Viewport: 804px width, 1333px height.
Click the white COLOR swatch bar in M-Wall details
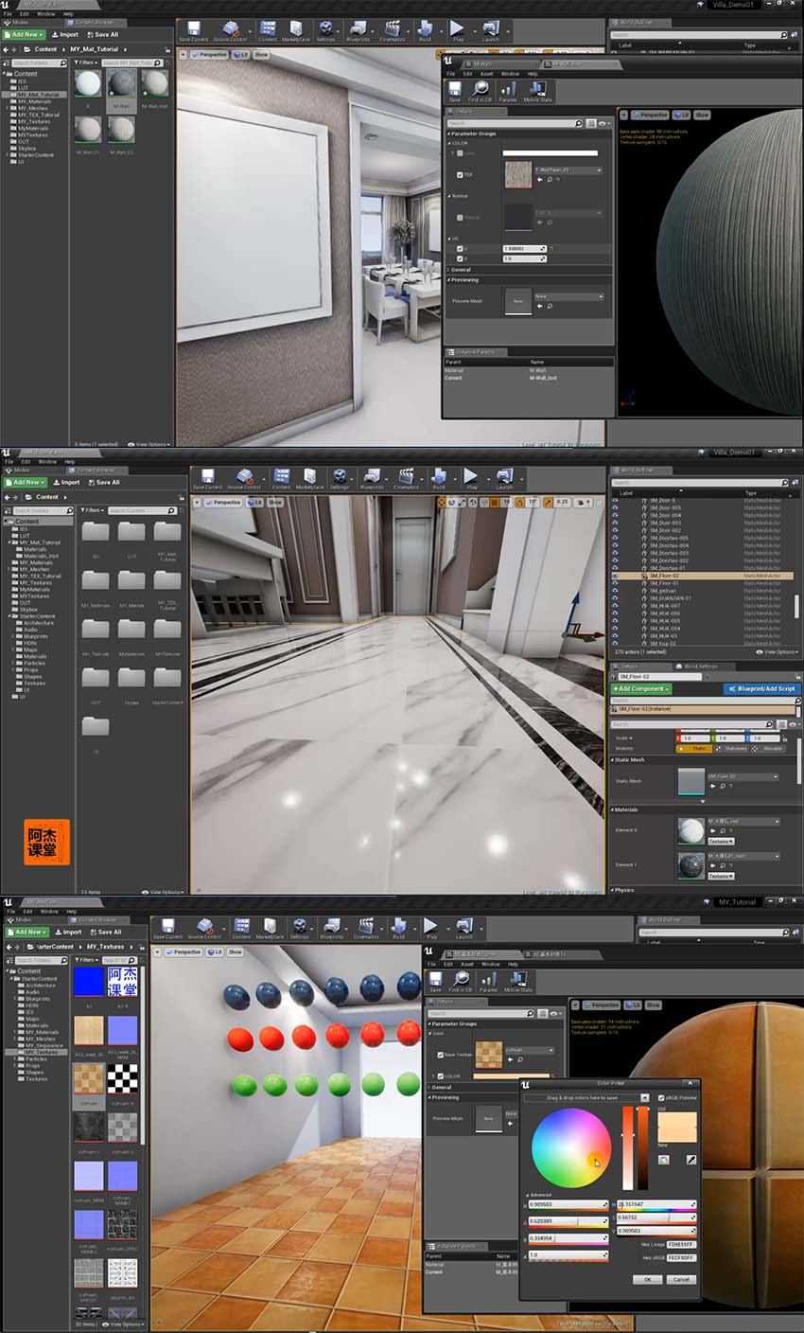(x=551, y=152)
